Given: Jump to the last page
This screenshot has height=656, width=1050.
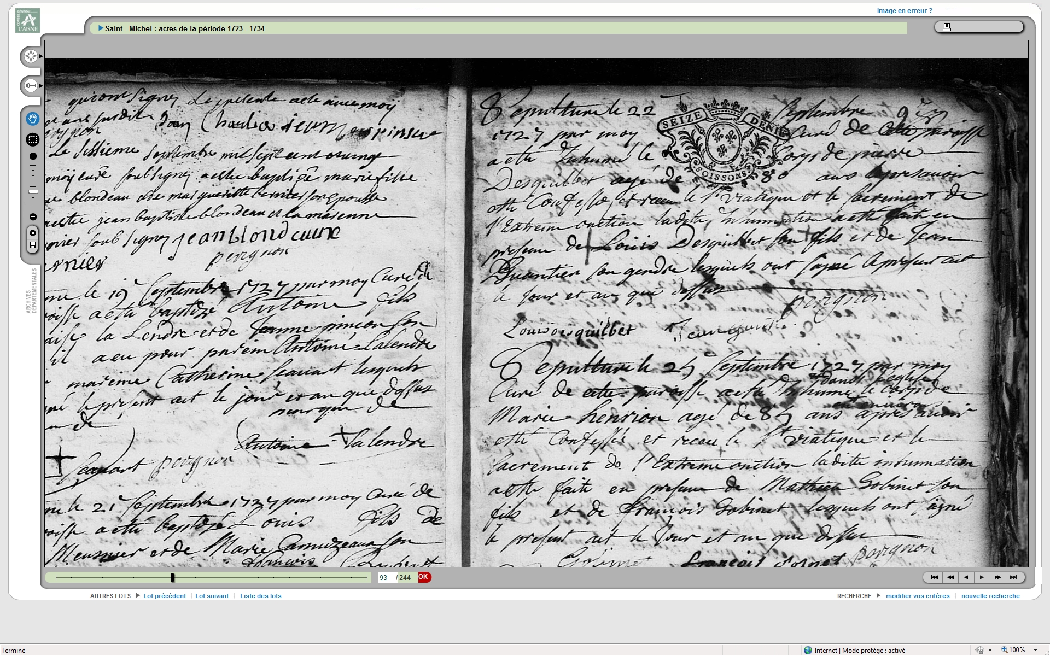Looking at the screenshot, I should (1013, 577).
